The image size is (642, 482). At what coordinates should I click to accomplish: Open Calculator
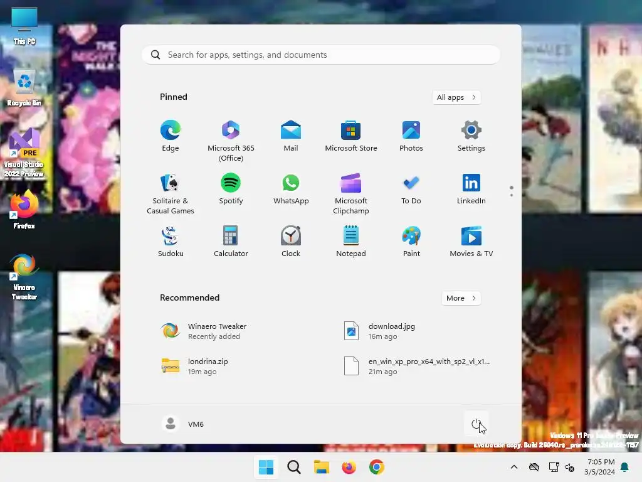click(231, 242)
